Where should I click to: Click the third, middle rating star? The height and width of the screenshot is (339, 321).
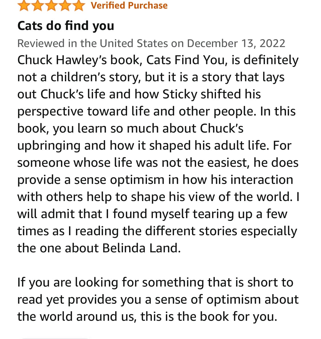click(51, 5)
